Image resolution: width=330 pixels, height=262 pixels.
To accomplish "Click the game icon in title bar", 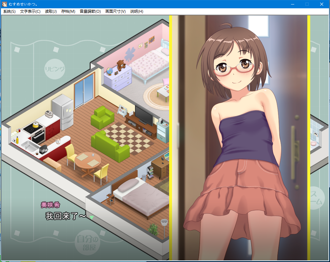I will point(4,4).
